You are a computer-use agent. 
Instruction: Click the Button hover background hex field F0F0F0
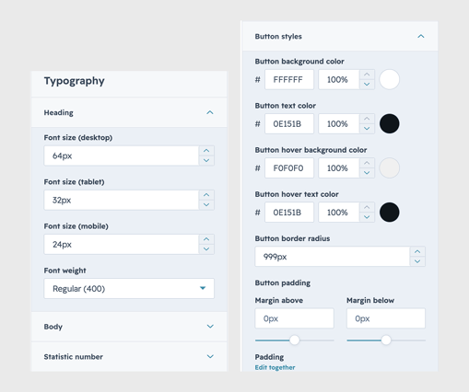(289, 168)
